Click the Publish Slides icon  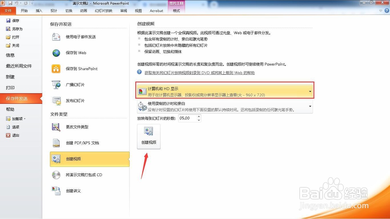click(56, 101)
